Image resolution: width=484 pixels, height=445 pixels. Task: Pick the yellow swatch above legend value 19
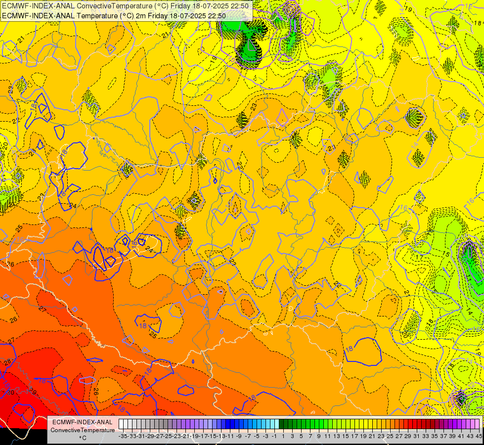tap(361, 424)
